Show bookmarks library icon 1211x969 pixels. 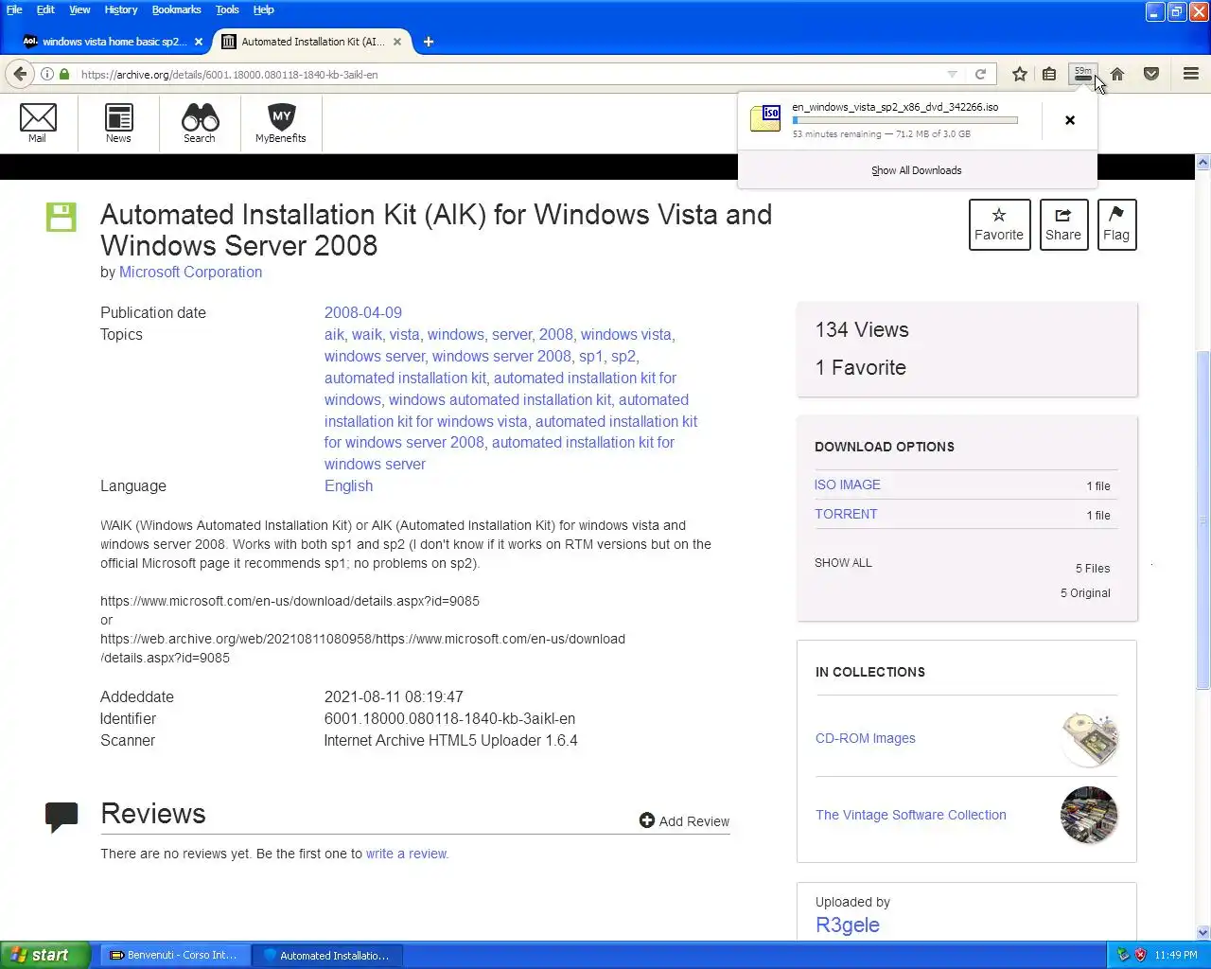pyautogui.click(x=1049, y=74)
